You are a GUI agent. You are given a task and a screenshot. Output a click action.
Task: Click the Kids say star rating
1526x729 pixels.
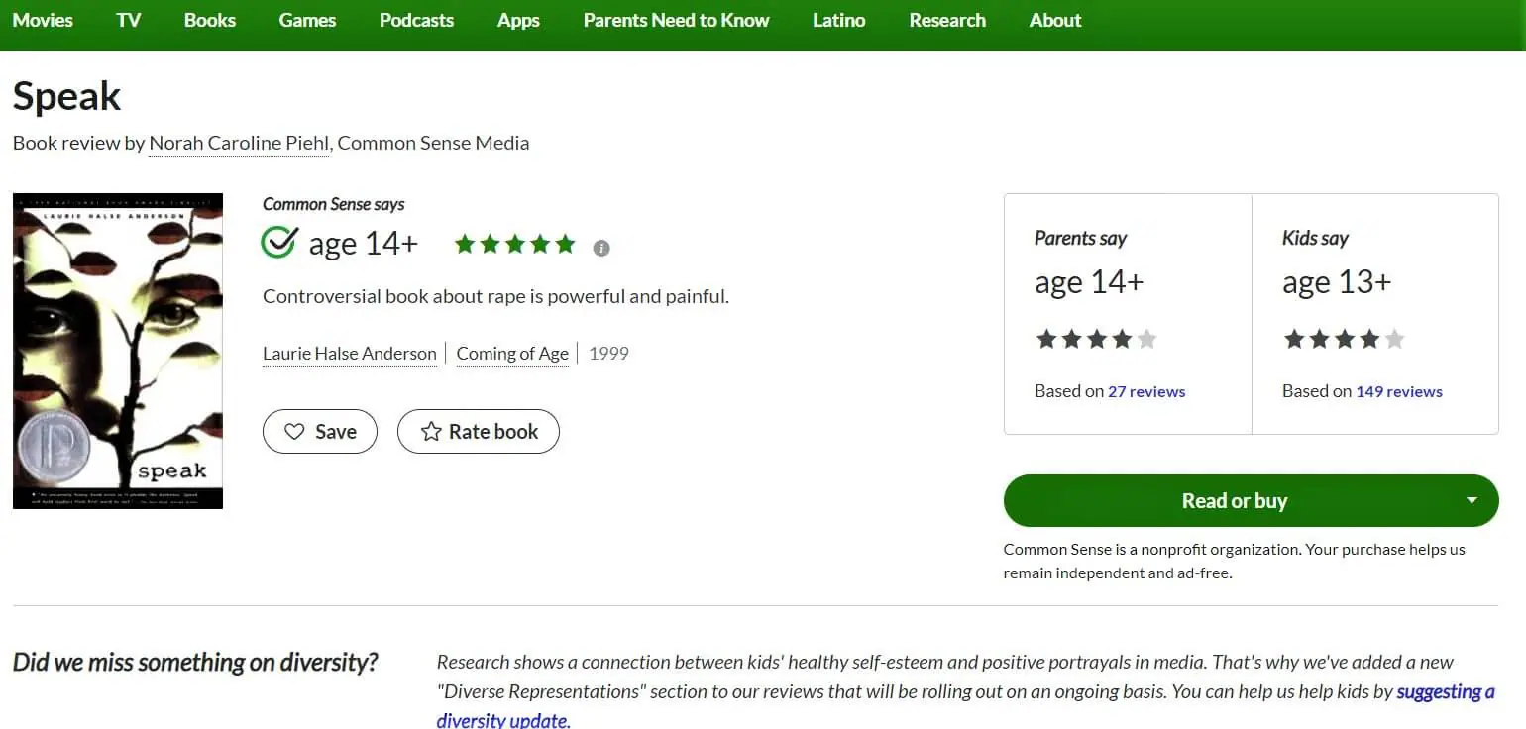(1344, 340)
